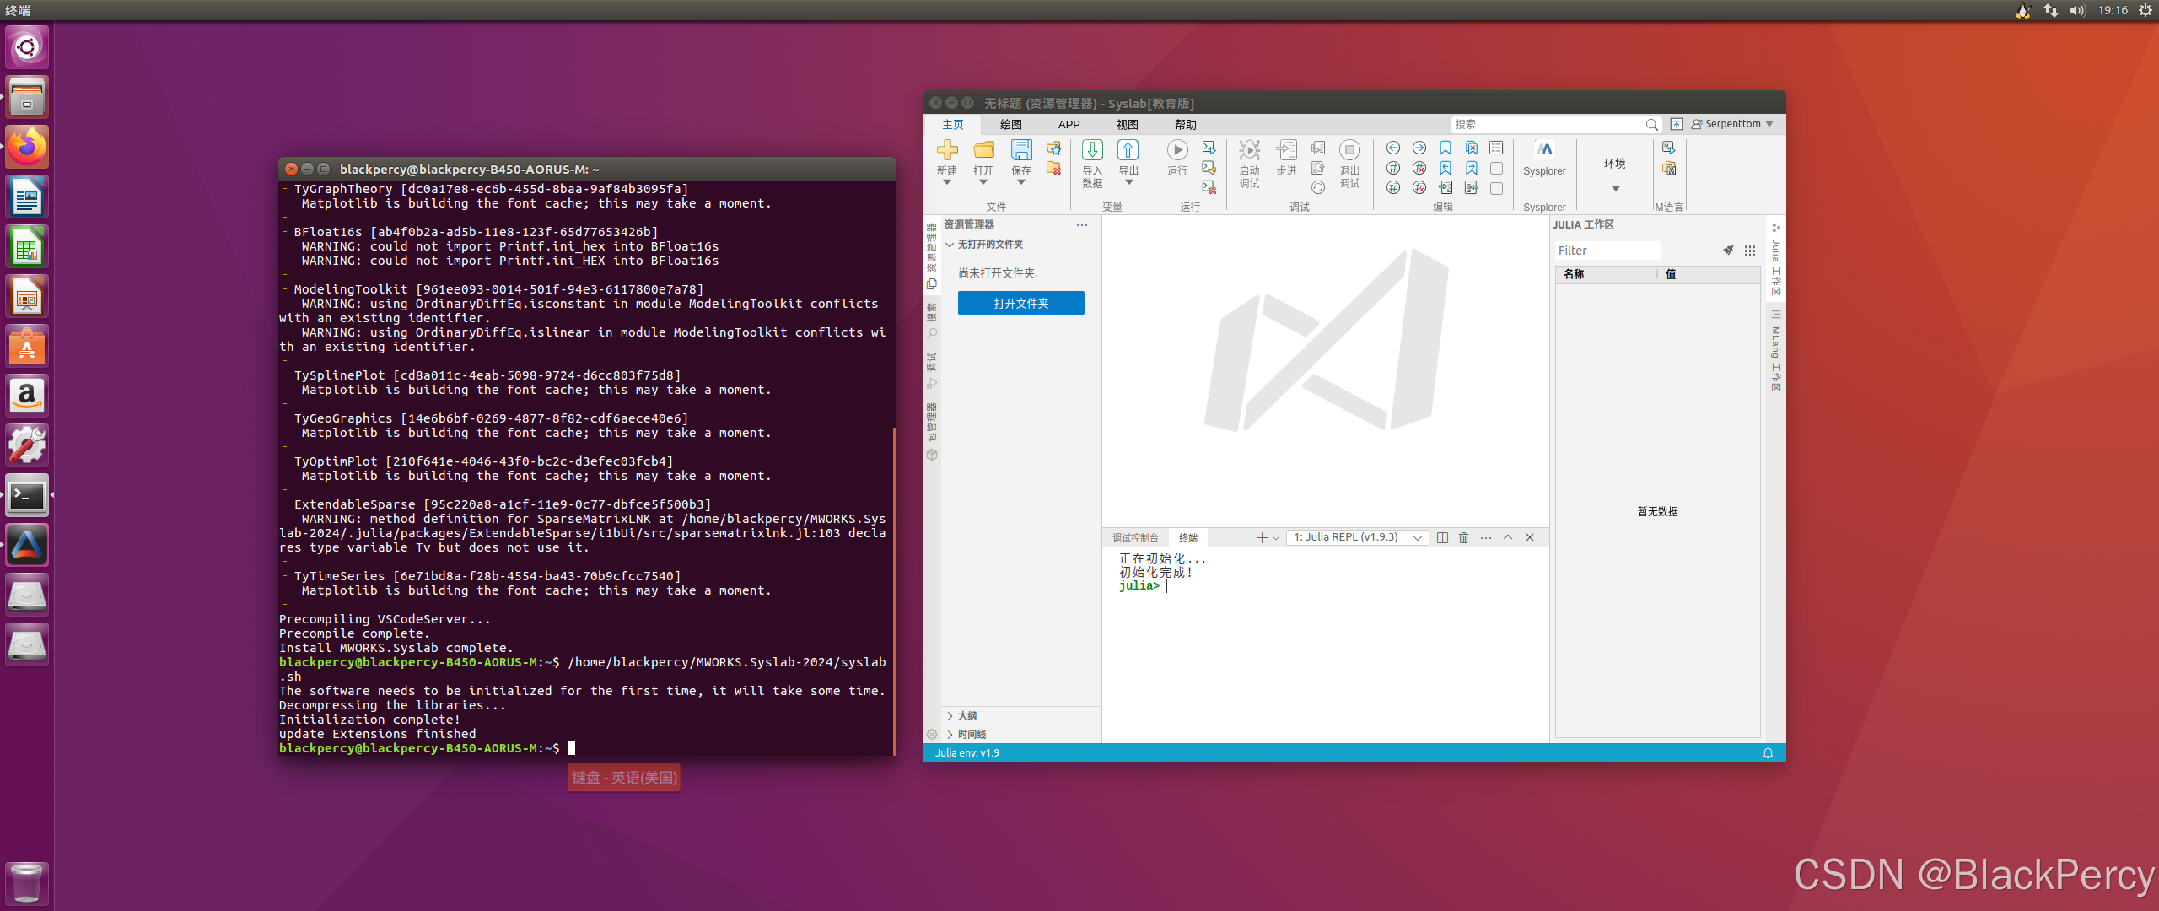Open the terminal panel more actions ellipsis
This screenshot has height=911, width=2159.
tap(1486, 538)
